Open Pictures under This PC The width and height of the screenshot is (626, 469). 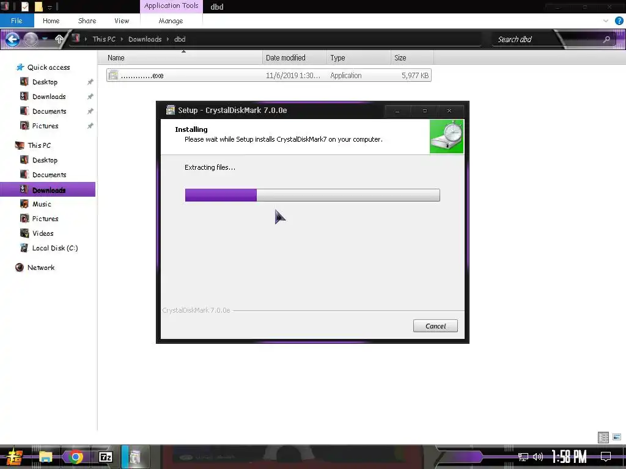coord(45,219)
